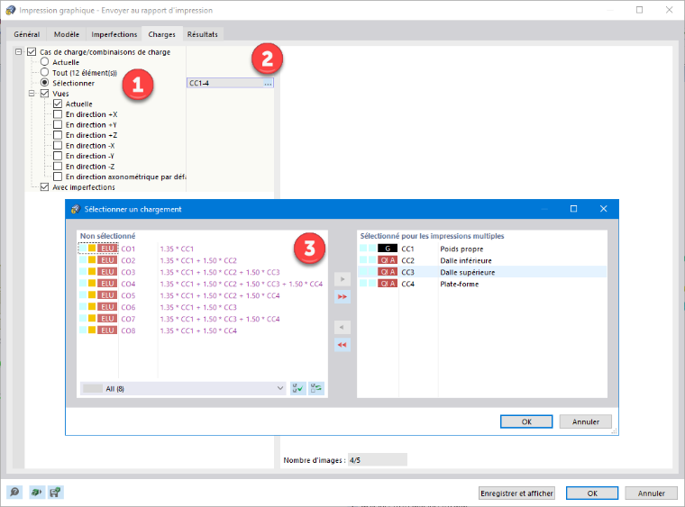Click the Sélectionner un chargement title icon
The width and height of the screenshot is (685, 507).
(x=76, y=209)
